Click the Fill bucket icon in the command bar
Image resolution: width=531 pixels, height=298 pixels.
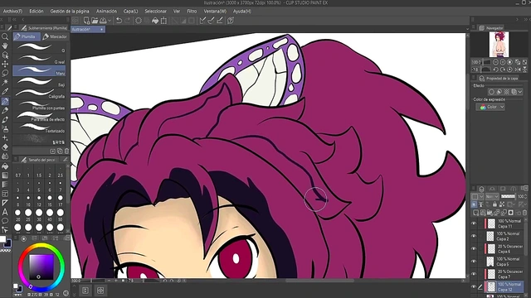155,21
